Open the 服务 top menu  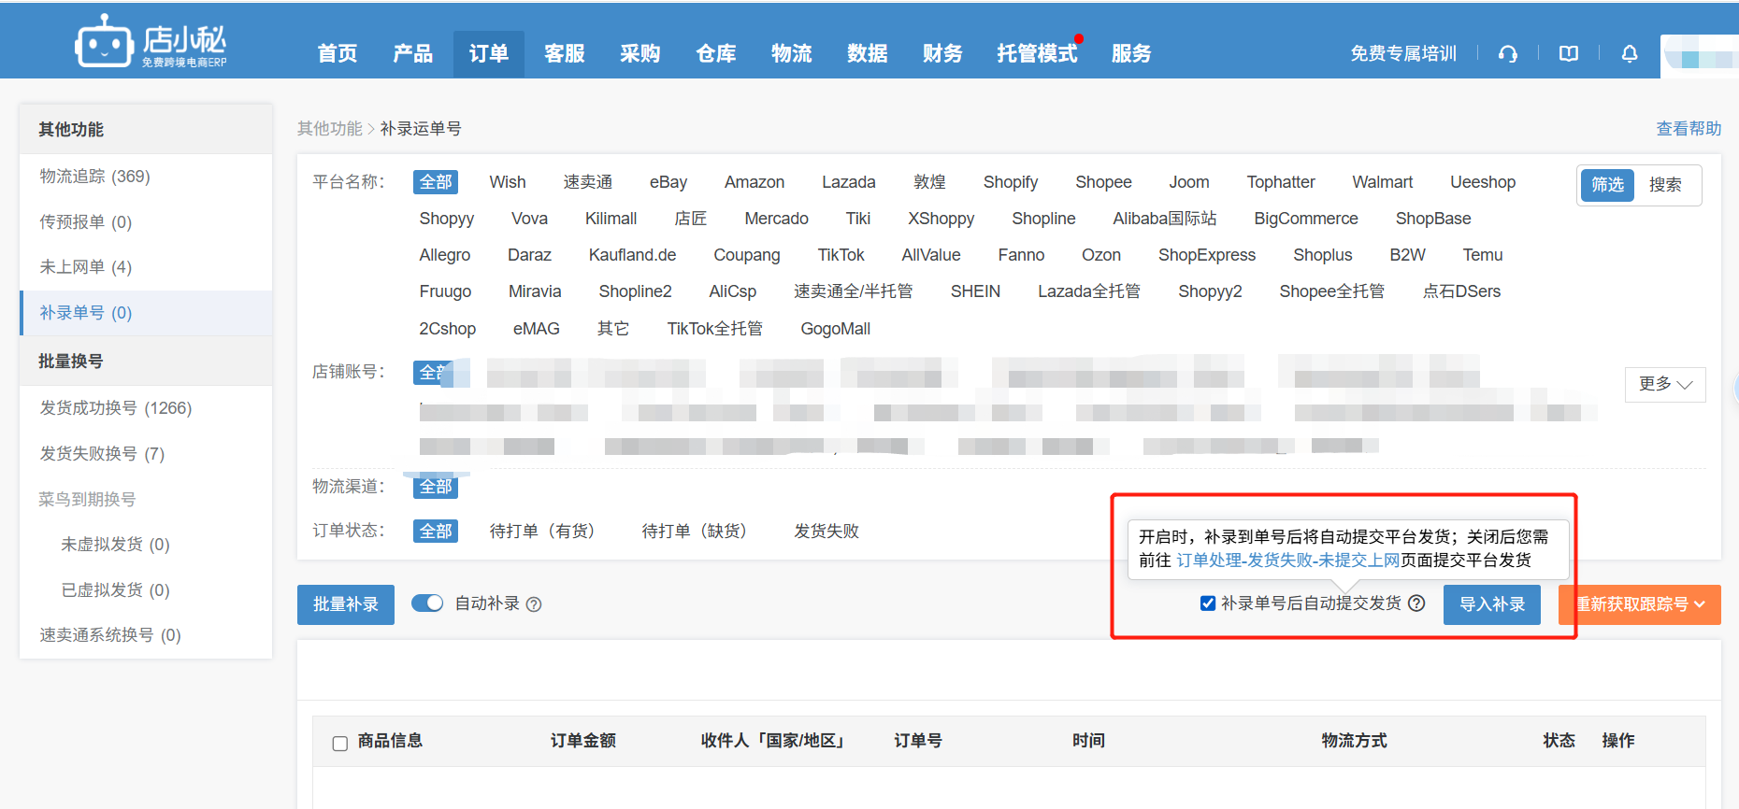click(x=1131, y=53)
